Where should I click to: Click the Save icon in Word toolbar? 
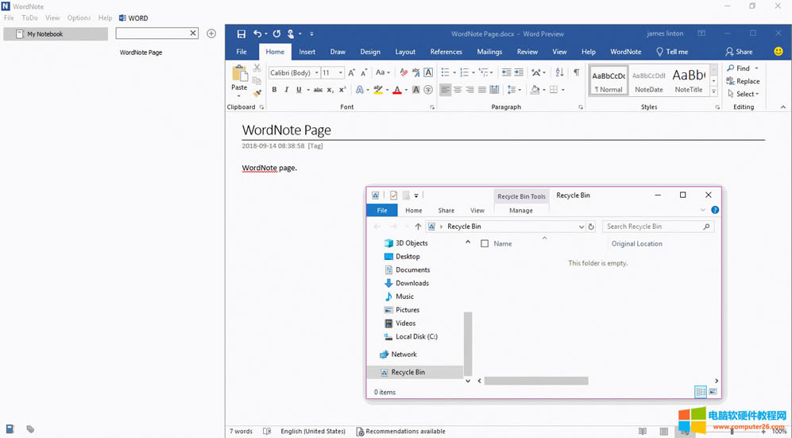point(241,34)
